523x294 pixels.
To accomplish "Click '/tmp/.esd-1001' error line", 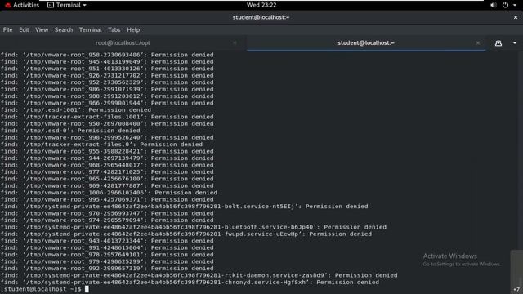I will tap(76, 110).
